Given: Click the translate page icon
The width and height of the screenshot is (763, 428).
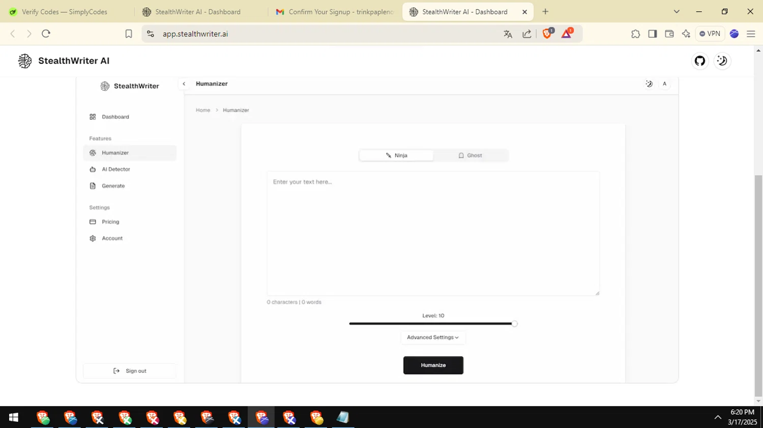Looking at the screenshot, I should (x=508, y=34).
